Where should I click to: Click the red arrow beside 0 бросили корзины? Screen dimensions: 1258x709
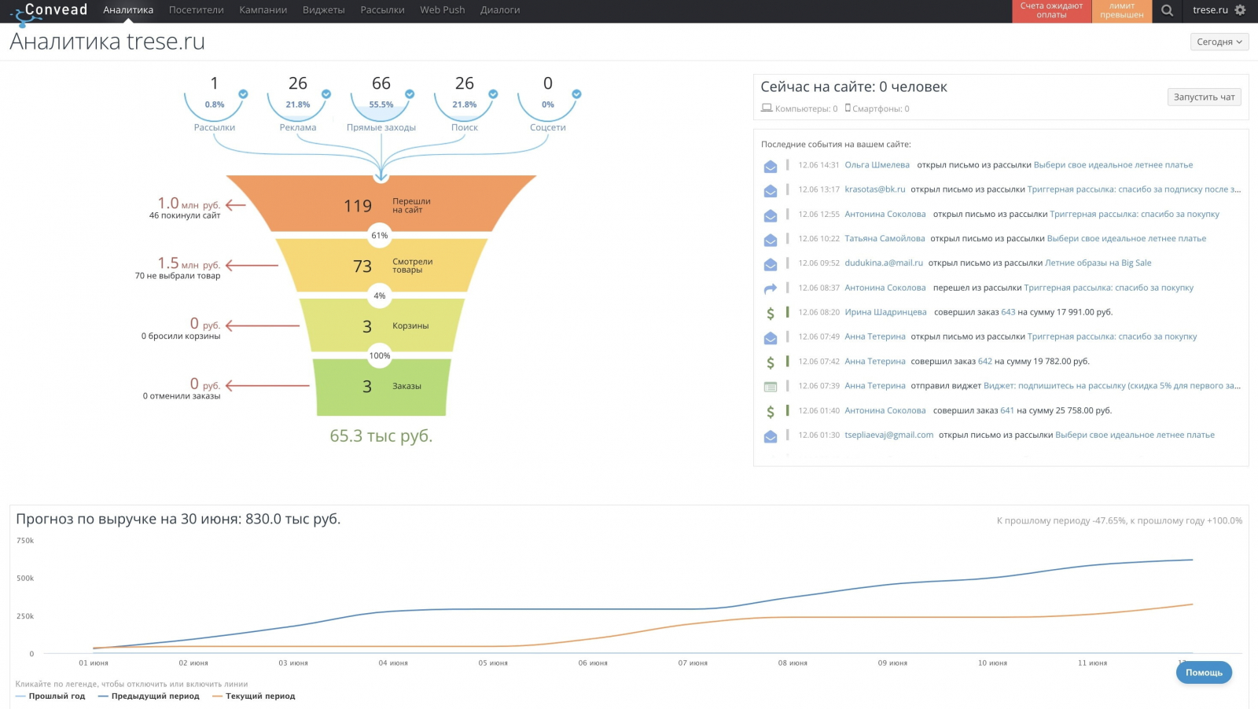[263, 325]
